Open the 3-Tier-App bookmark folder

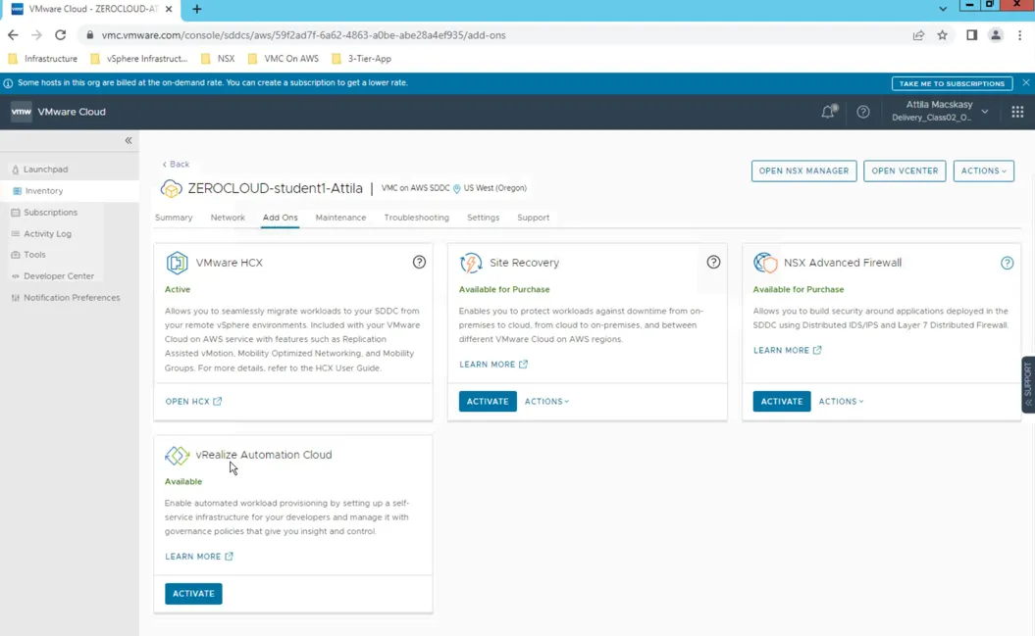362,59
